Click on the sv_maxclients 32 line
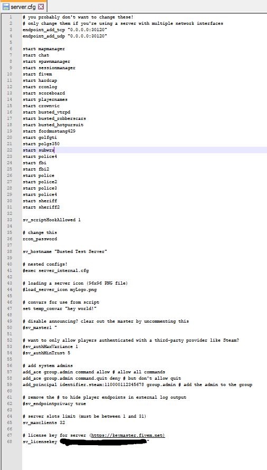Image resolution: width=267 pixels, height=470 pixels. [44, 422]
